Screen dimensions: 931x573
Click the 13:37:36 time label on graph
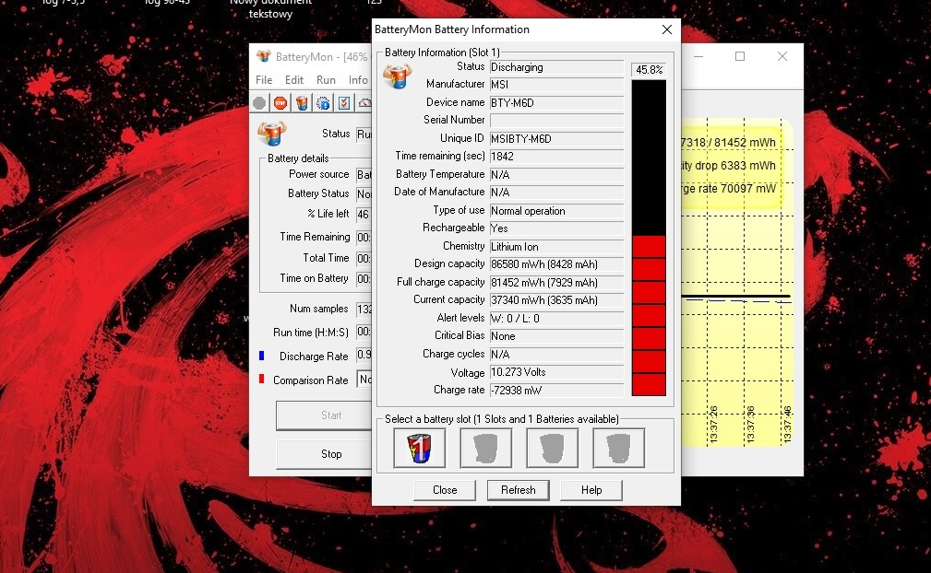pyautogui.click(x=750, y=425)
